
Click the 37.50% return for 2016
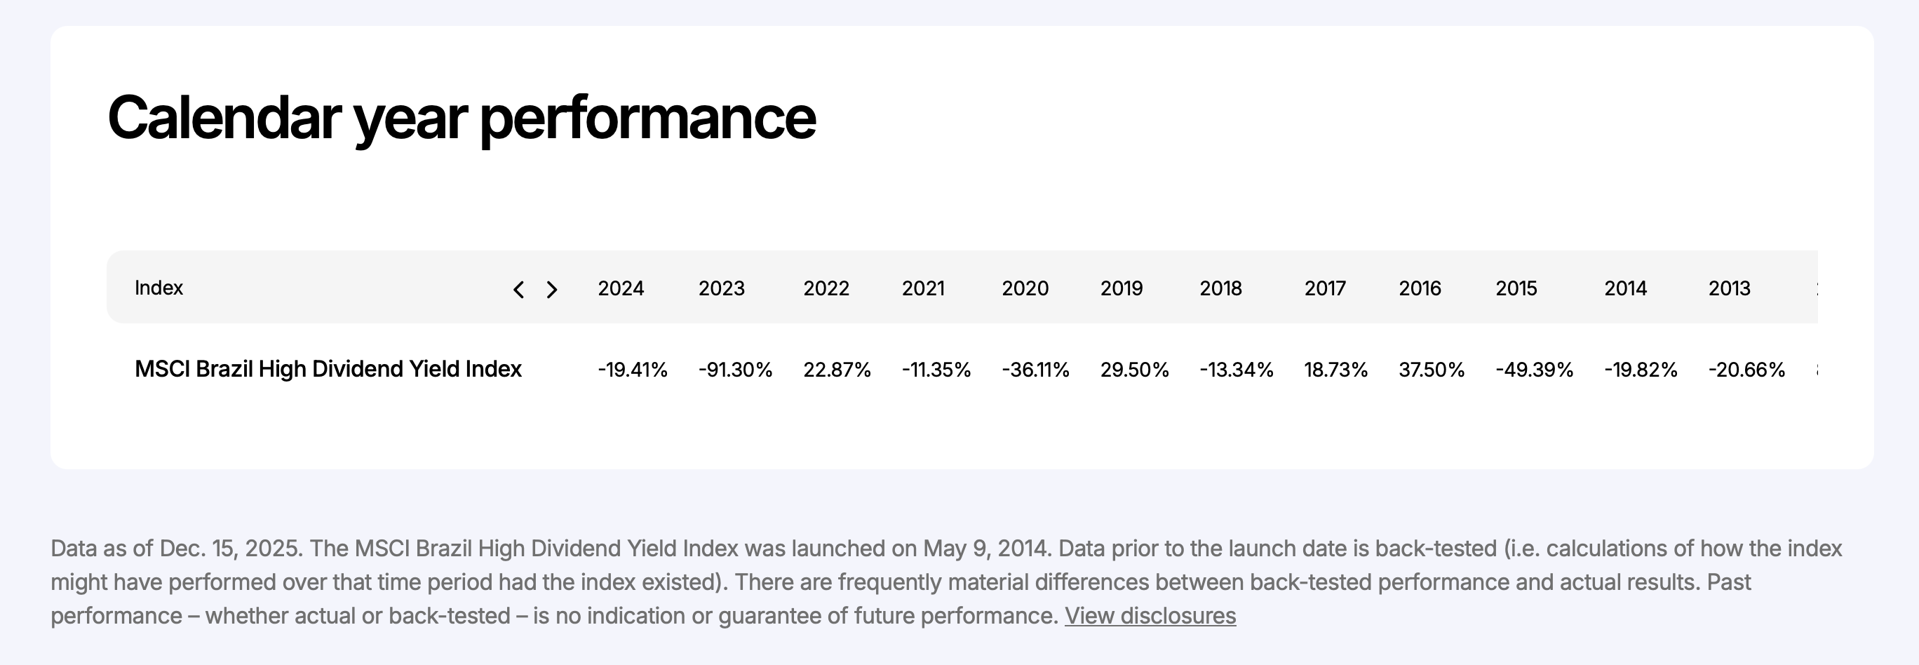[x=1431, y=370]
